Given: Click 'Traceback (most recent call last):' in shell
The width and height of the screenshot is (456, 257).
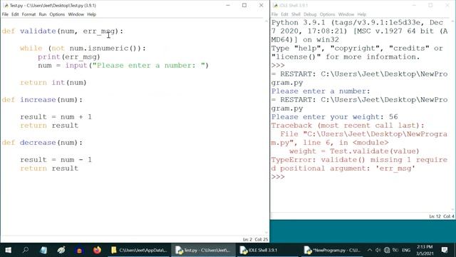Looking at the screenshot, I should [348, 126].
